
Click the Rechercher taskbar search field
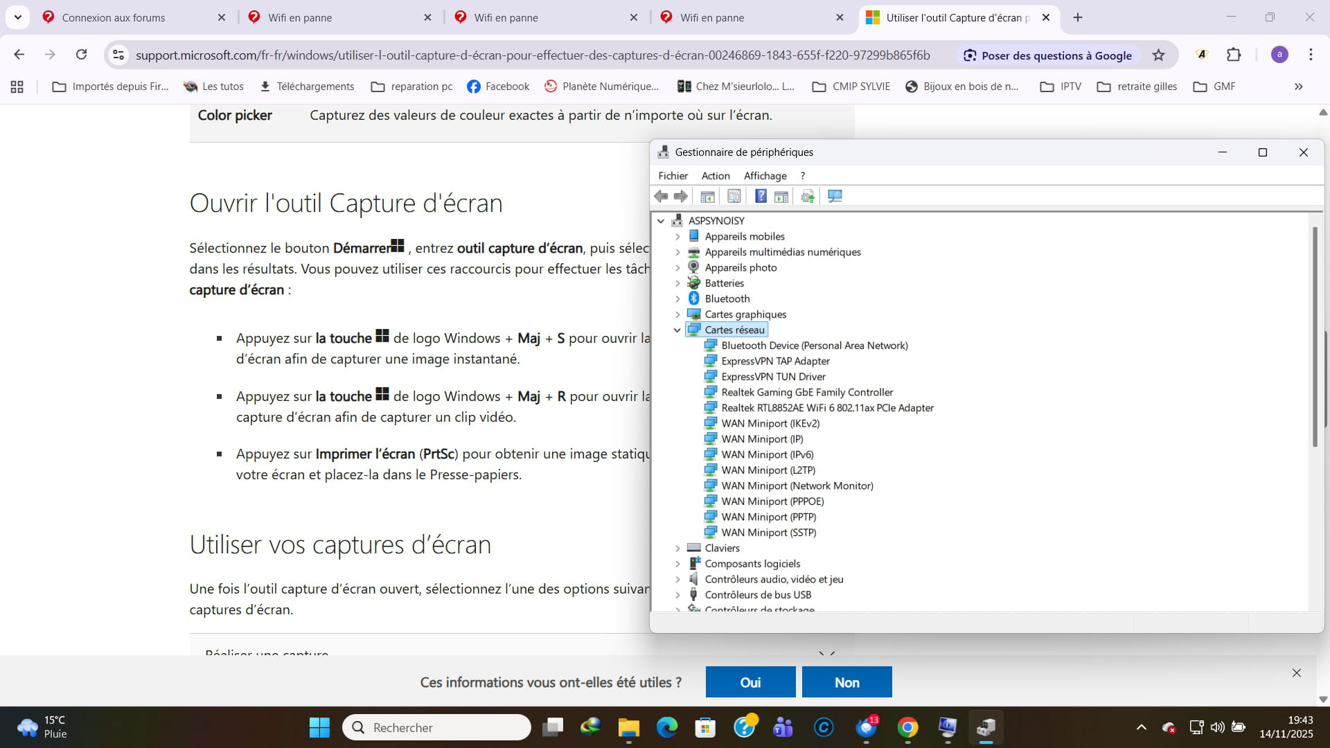pyautogui.click(x=436, y=727)
